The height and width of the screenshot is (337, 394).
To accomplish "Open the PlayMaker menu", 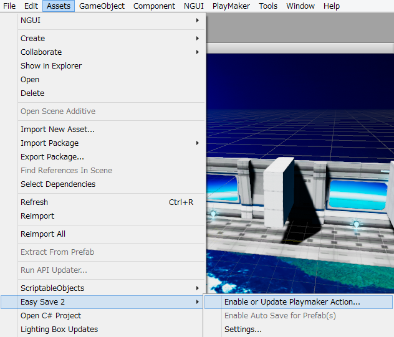I will click(231, 6).
